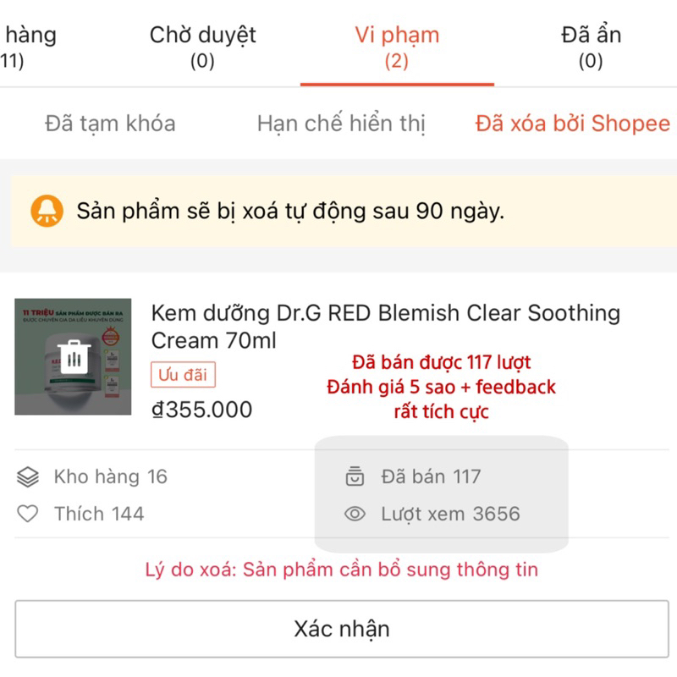Select the Đã xóa bởi Shopee sub-tab
The height and width of the screenshot is (677, 677).
(x=573, y=124)
